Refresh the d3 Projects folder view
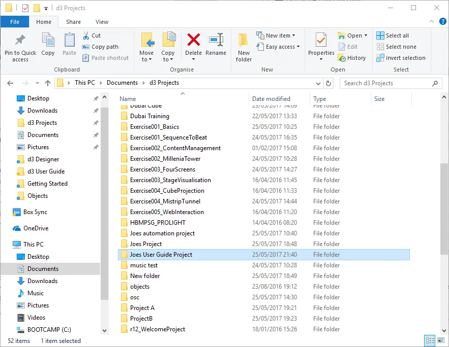The image size is (449, 347). [328, 83]
